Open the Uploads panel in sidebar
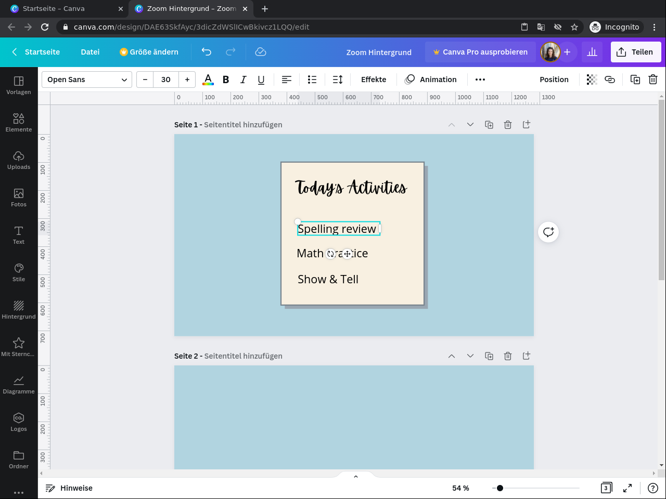The width and height of the screenshot is (666, 499). point(19,160)
